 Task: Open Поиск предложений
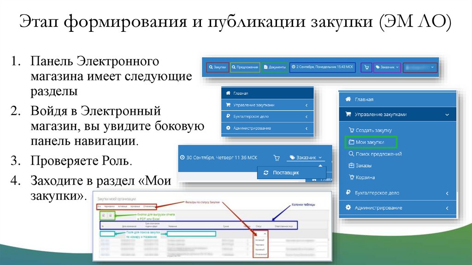tap(375, 154)
